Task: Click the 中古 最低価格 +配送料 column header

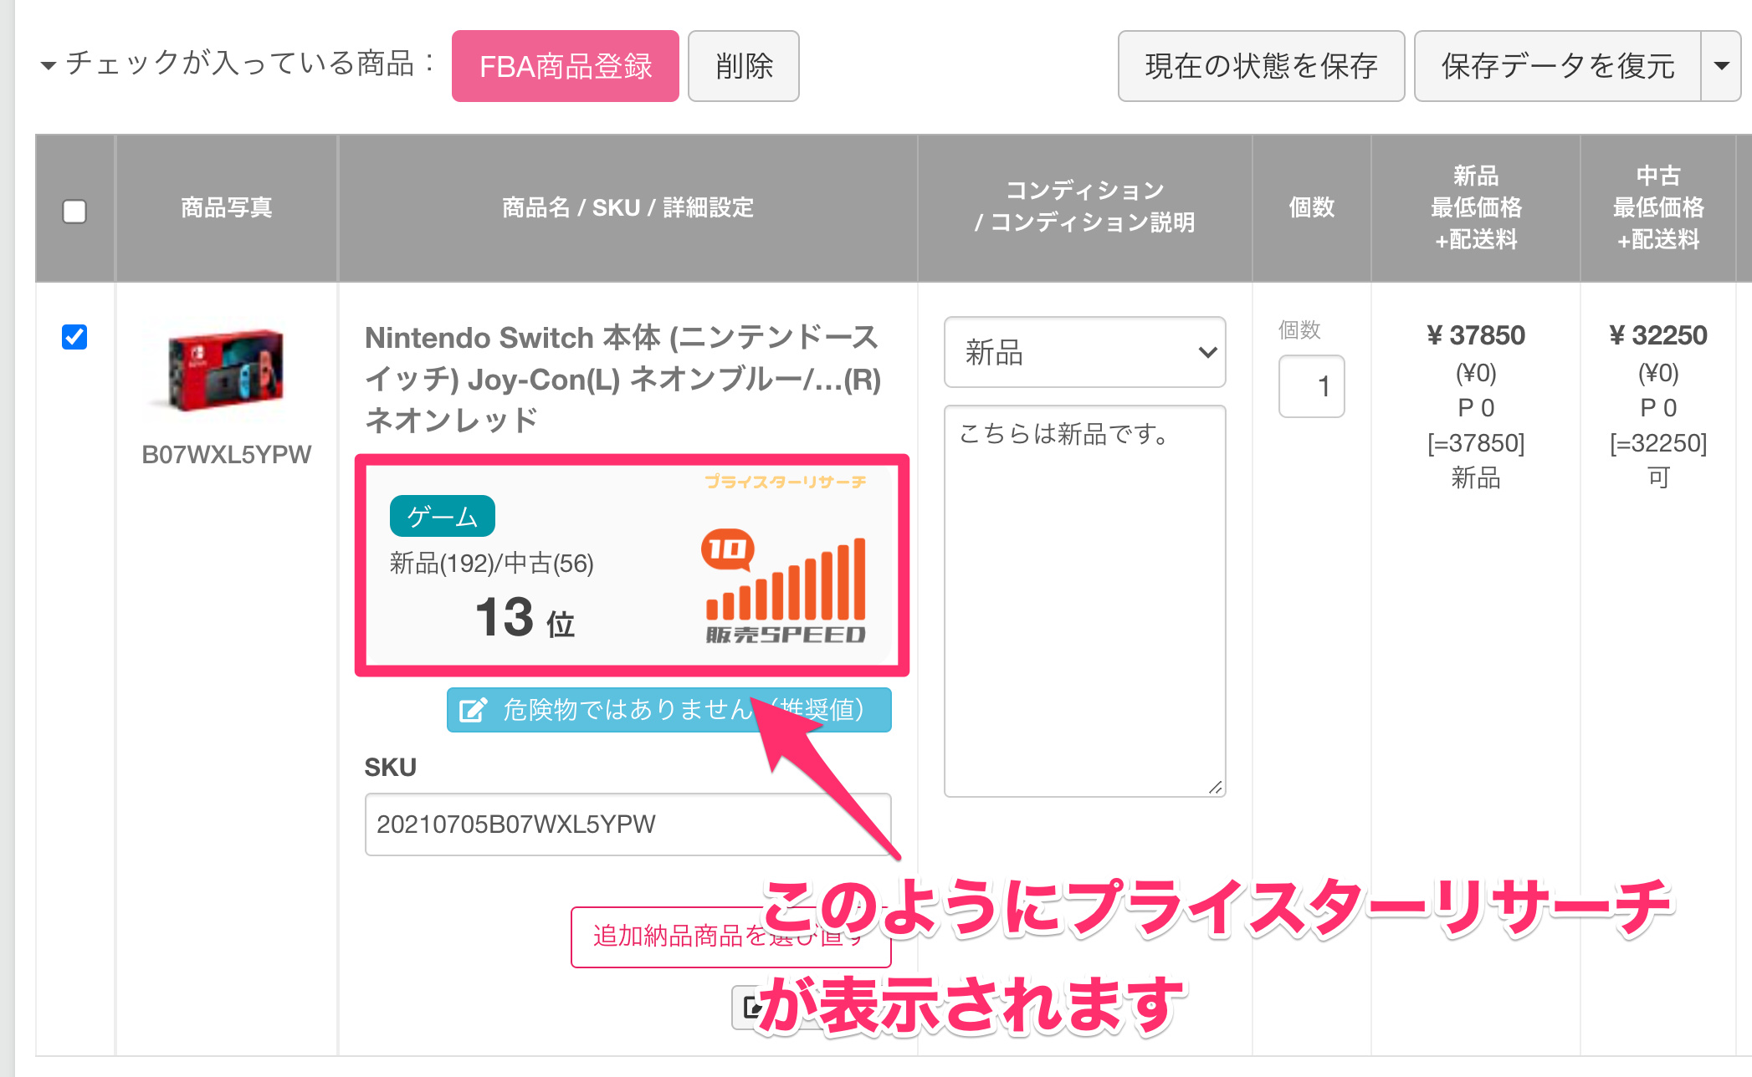Action: 1657,207
